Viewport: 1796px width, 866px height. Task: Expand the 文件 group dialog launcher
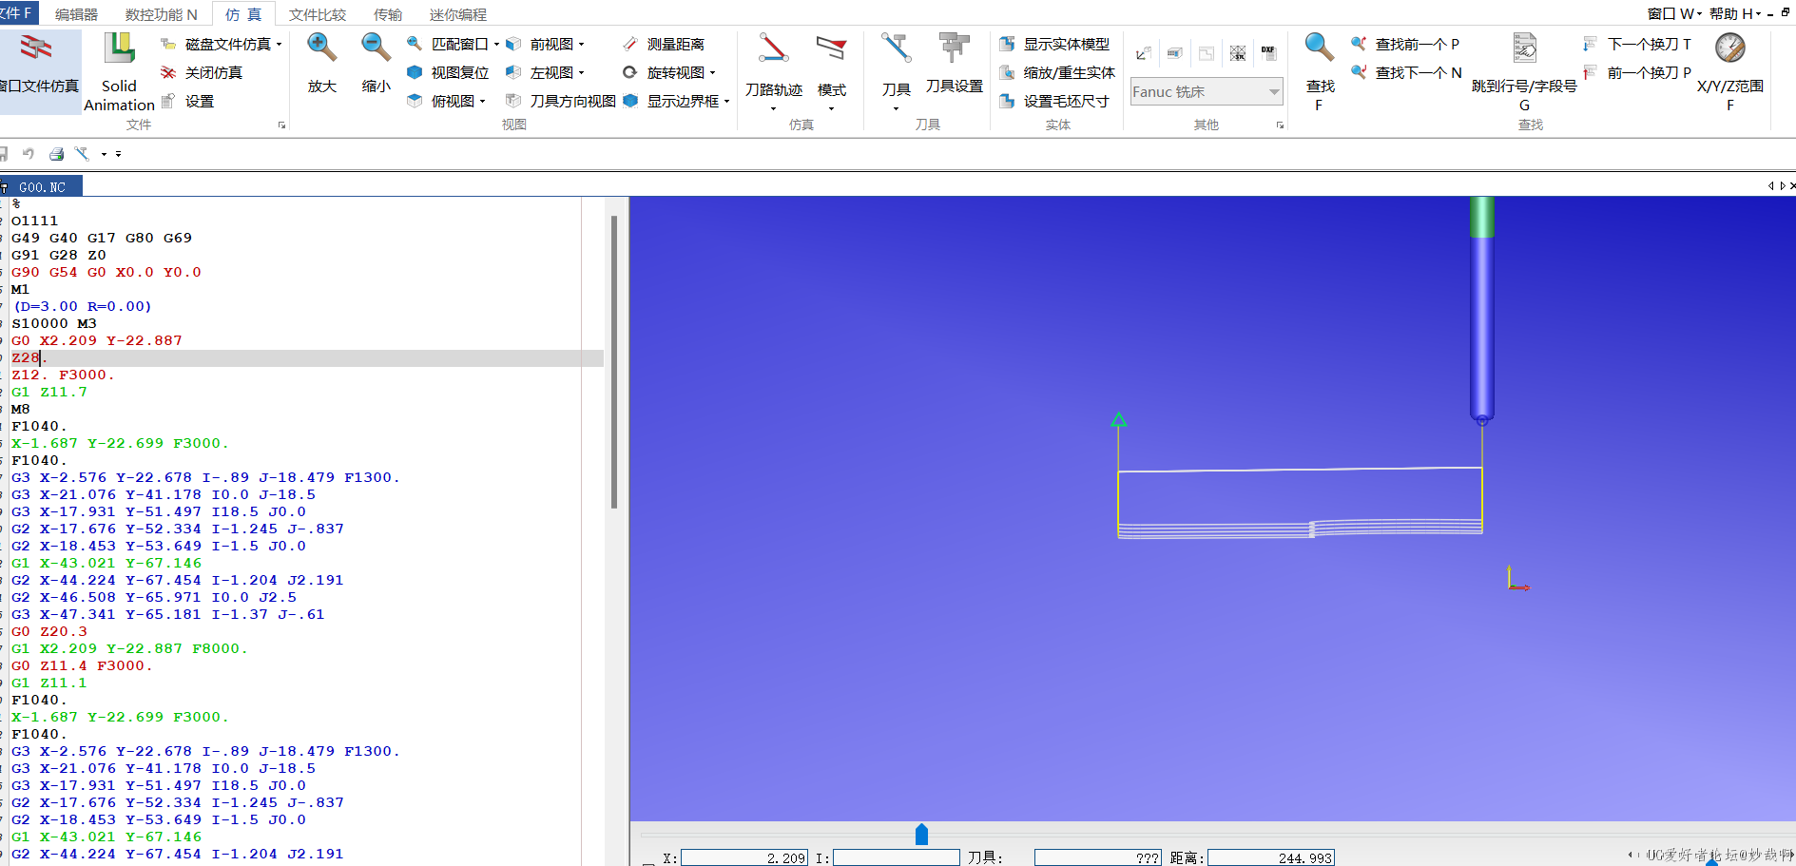[x=281, y=125]
